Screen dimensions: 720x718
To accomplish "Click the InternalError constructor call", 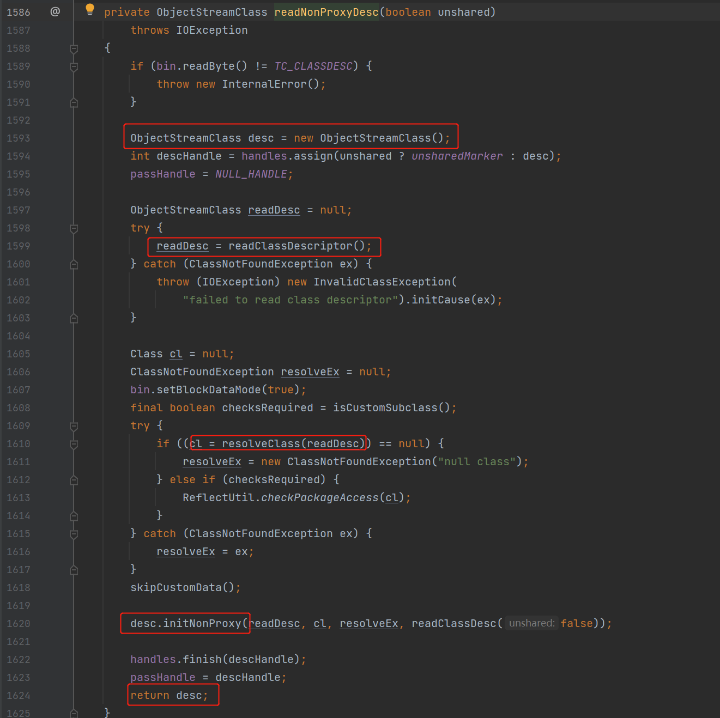I will coord(270,84).
